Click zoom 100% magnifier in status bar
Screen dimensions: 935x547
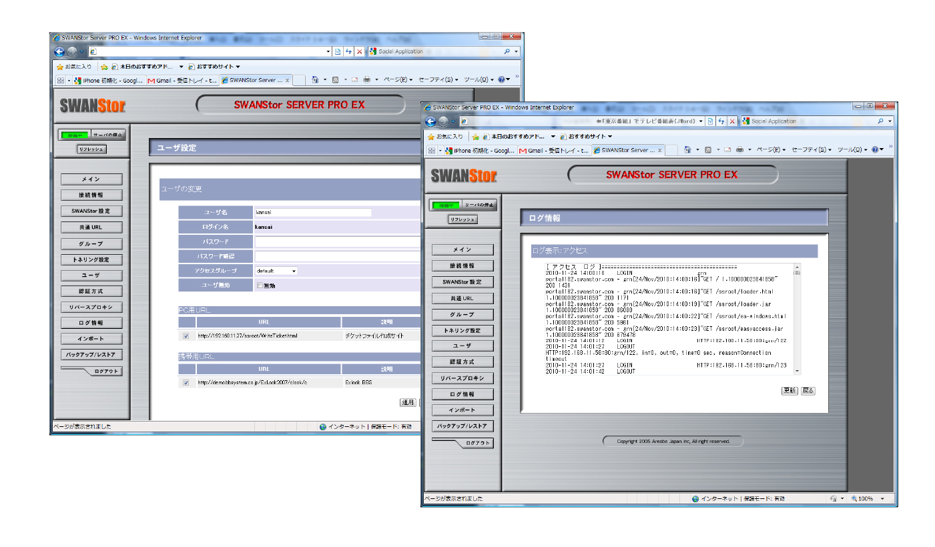(x=854, y=499)
